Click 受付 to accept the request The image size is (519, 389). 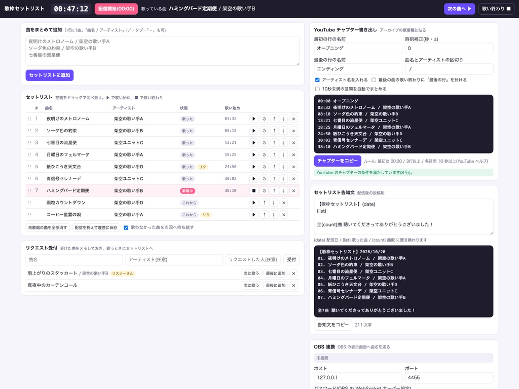coord(291,260)
